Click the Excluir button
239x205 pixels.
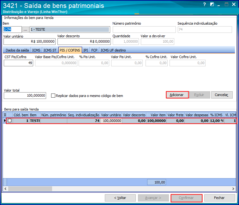pyautogui.click(x=199, y=95)
